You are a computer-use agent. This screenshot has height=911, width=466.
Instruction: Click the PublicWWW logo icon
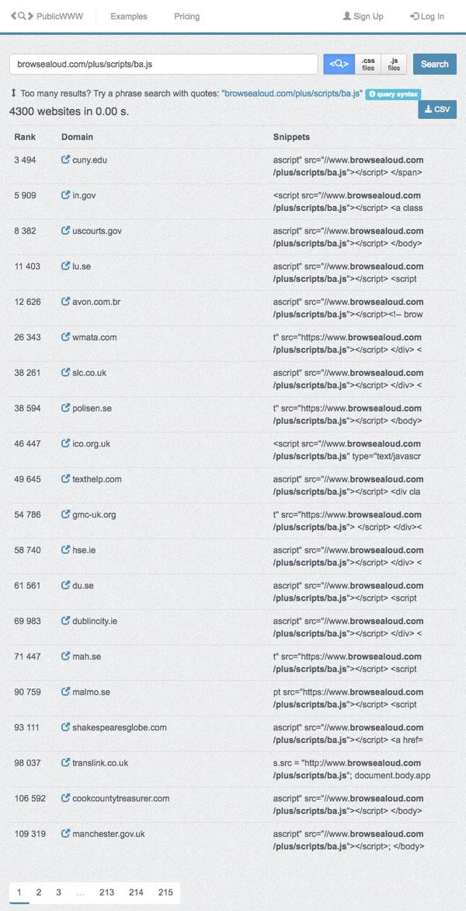coord(22,16)
